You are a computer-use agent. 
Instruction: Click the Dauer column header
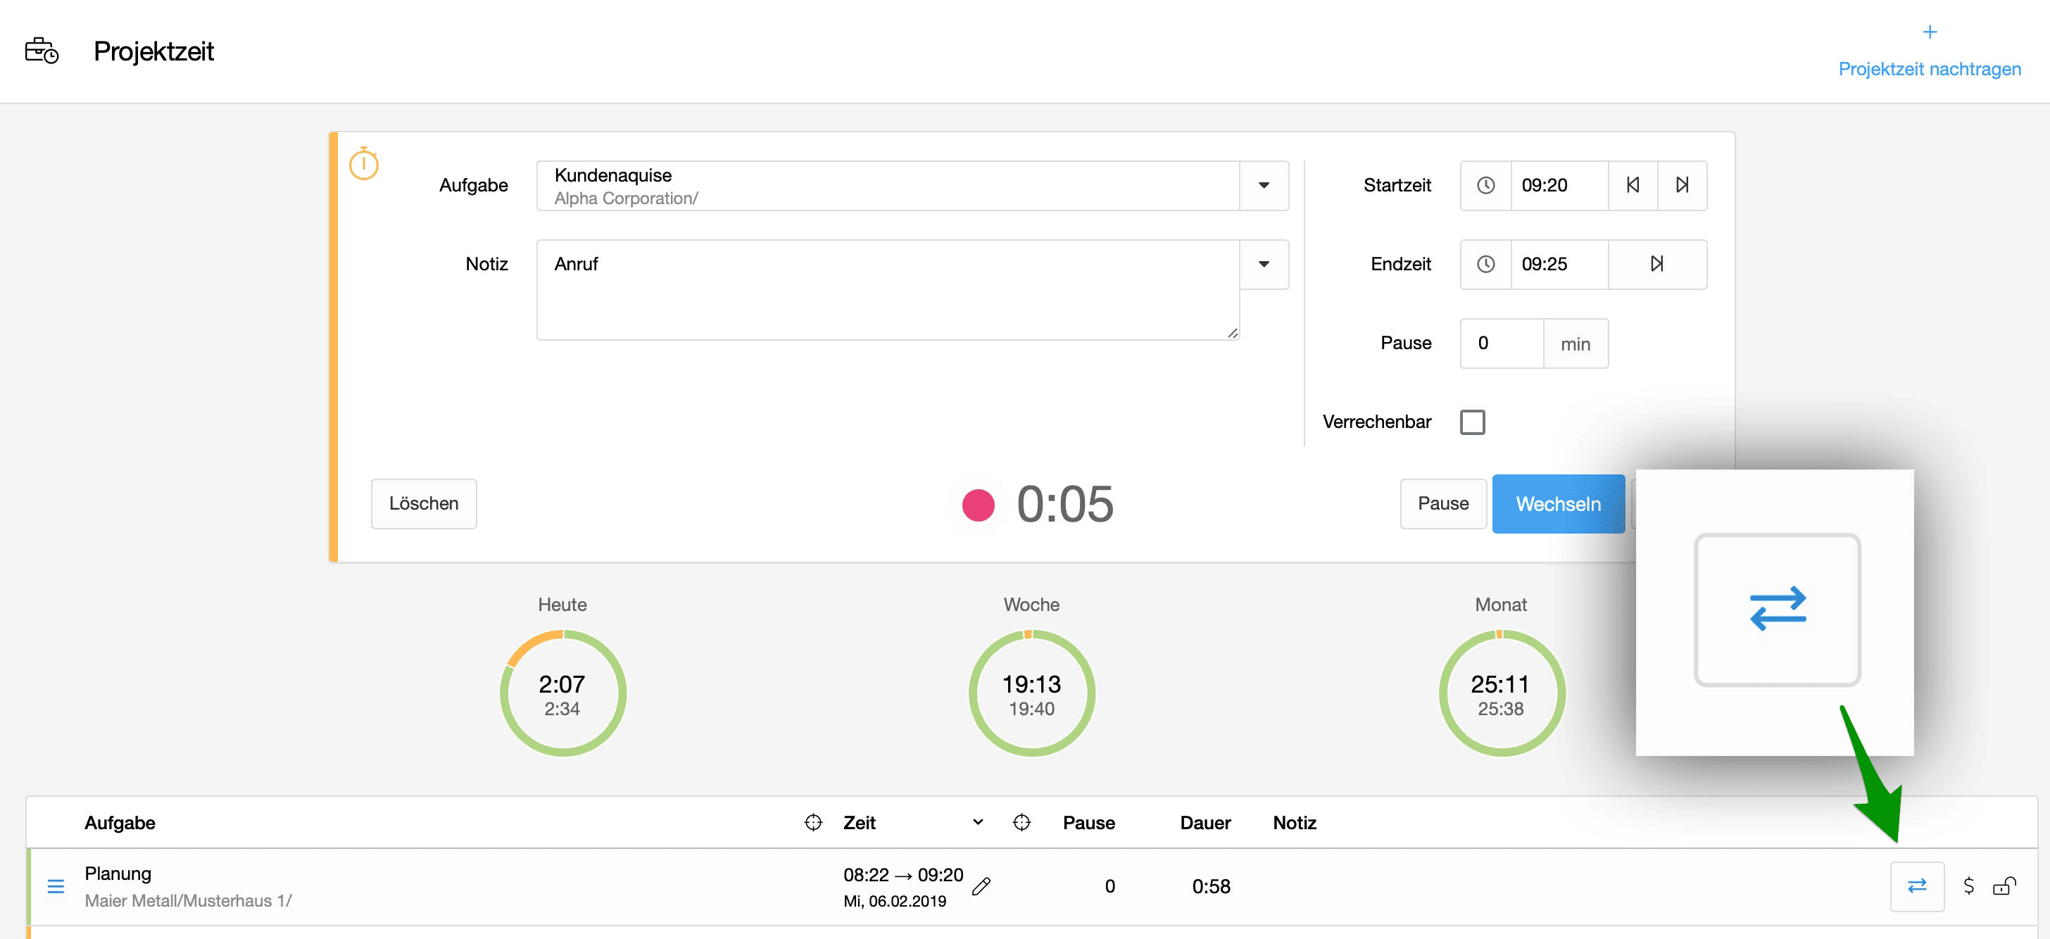click(x=1205, y=823)
